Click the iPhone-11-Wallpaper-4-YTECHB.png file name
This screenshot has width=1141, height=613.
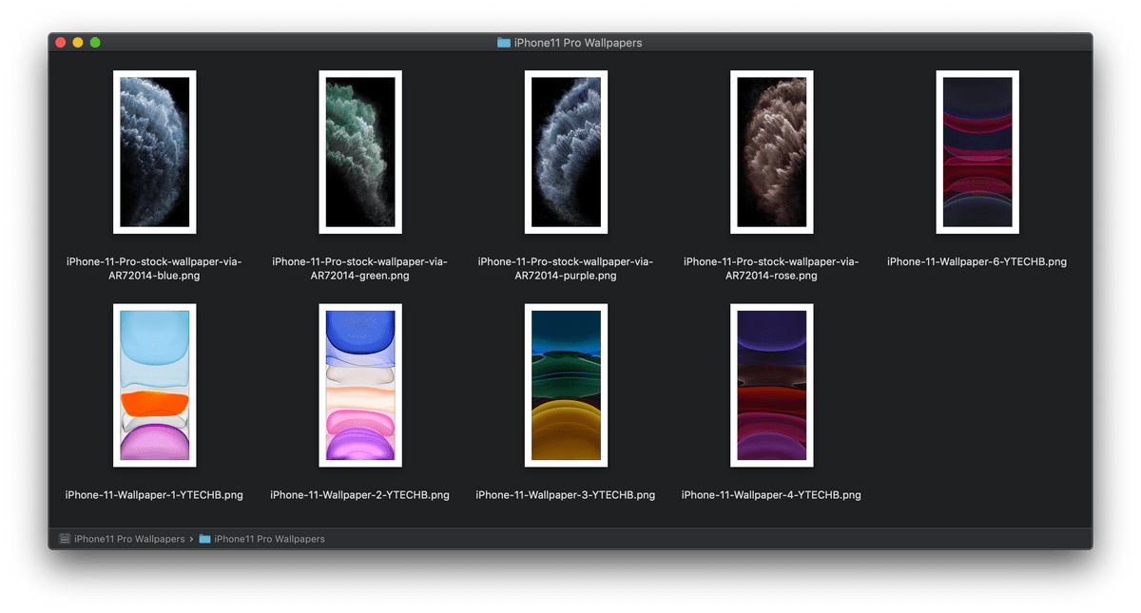click(x=771, y=495)
